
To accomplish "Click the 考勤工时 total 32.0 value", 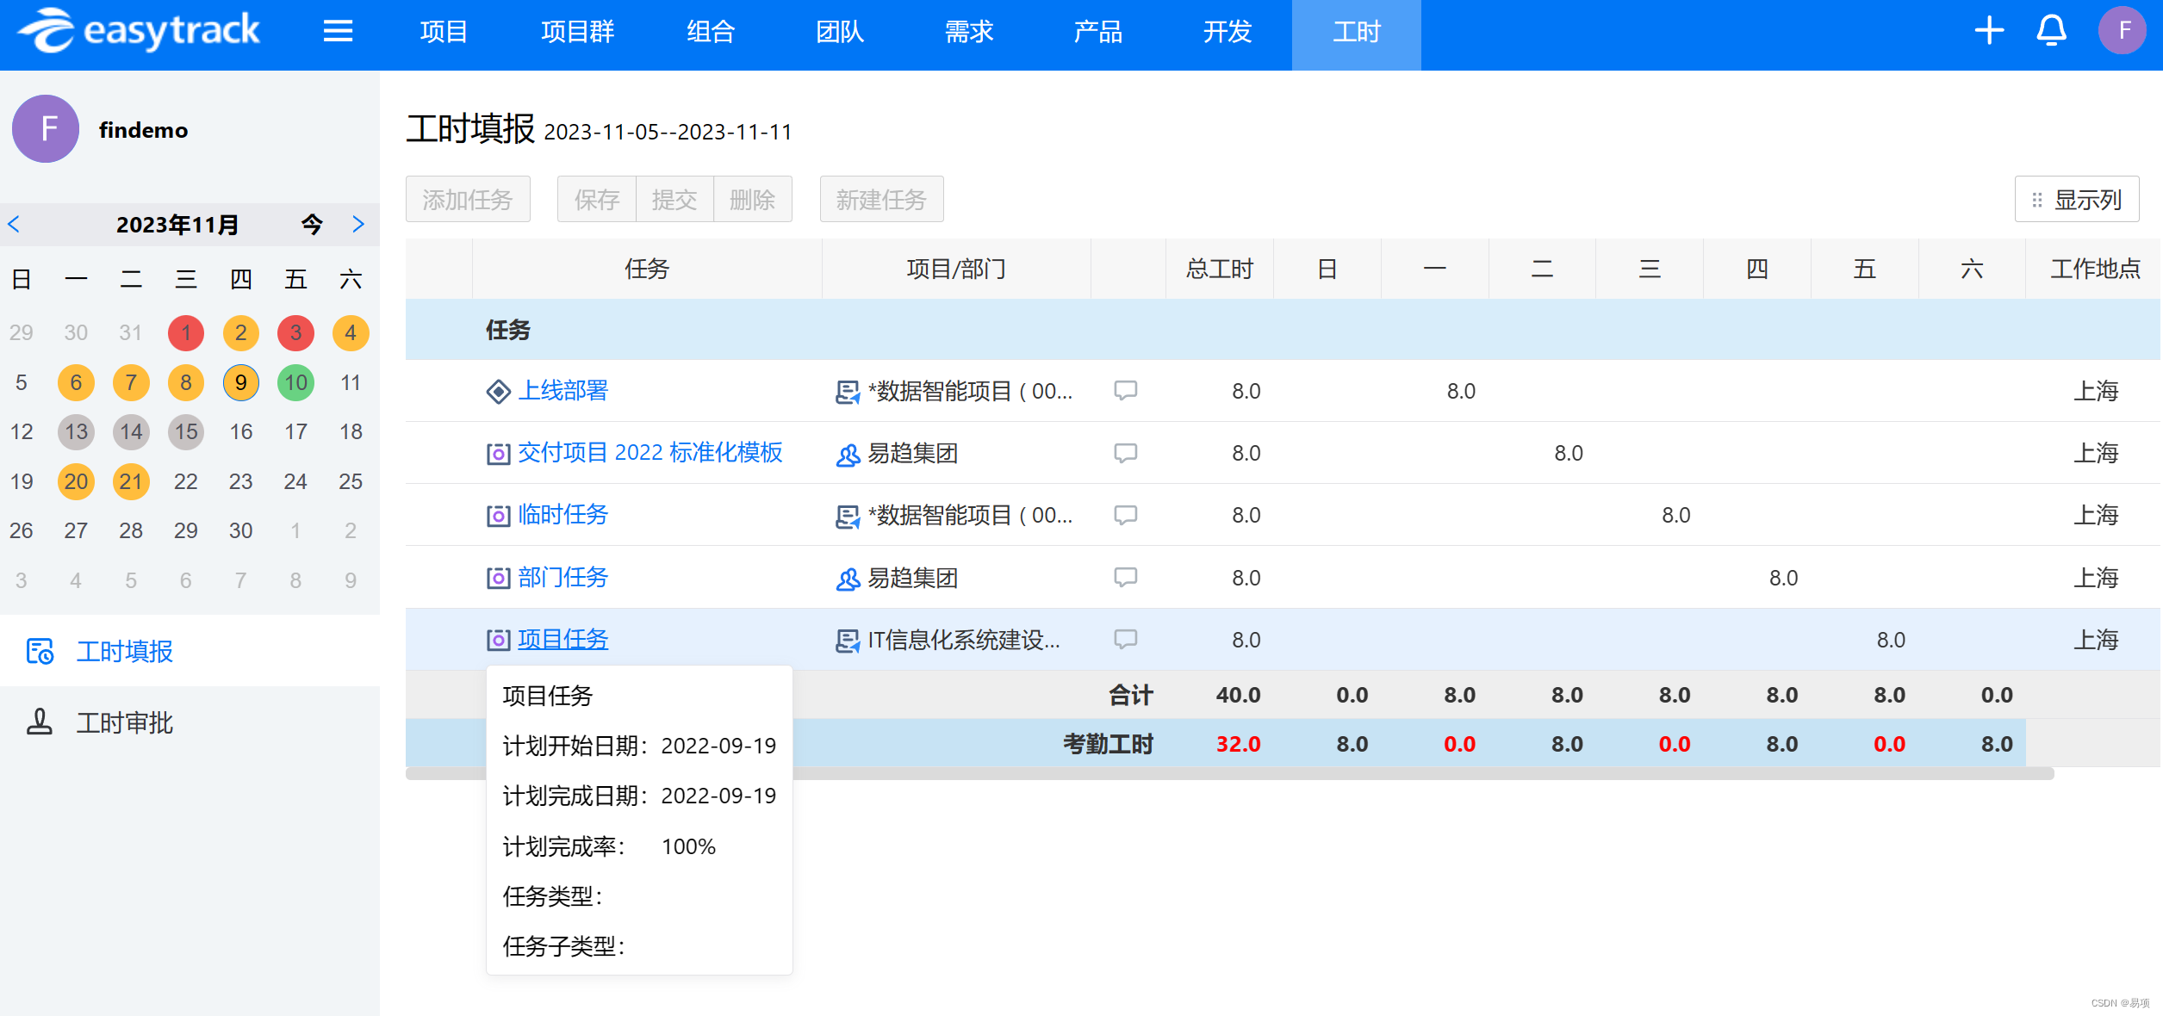I will pyautogui.click(x=1238, y=744).
